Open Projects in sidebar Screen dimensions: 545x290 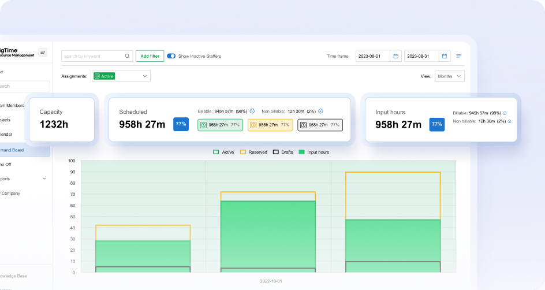[x=5, y=120]
